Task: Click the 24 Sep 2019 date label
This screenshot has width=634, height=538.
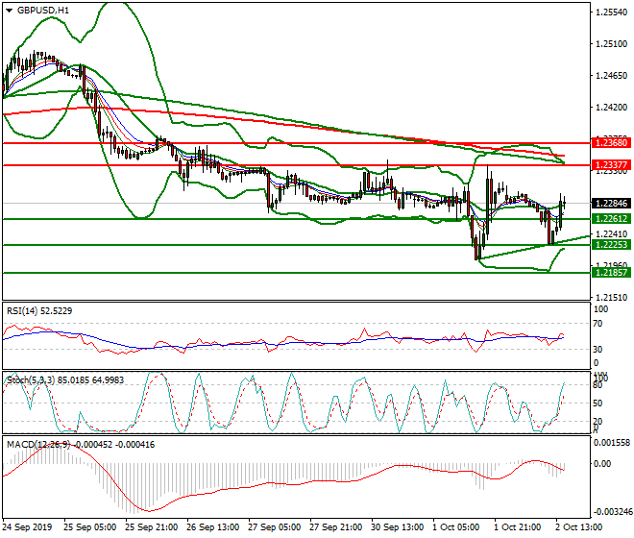Action: click(28, 527)
